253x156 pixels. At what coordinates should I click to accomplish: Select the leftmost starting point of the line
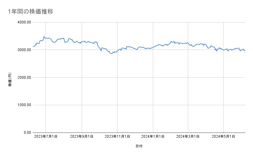click(33, 47)
